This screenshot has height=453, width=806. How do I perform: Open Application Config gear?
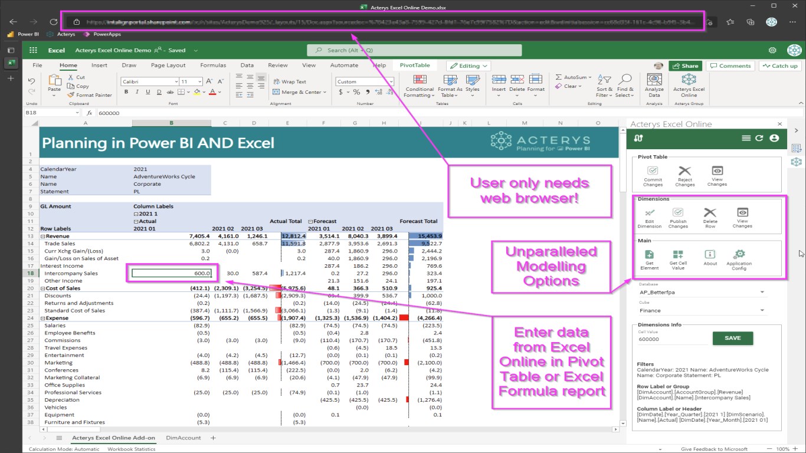739,254
